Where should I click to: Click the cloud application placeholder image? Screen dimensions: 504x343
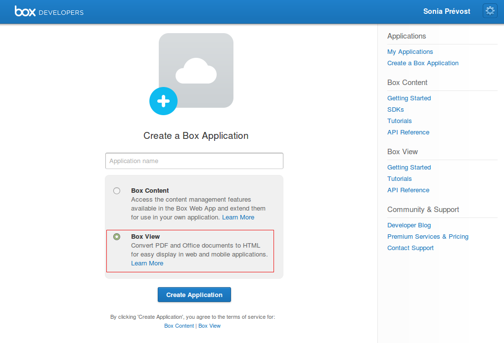pos(196,70)
